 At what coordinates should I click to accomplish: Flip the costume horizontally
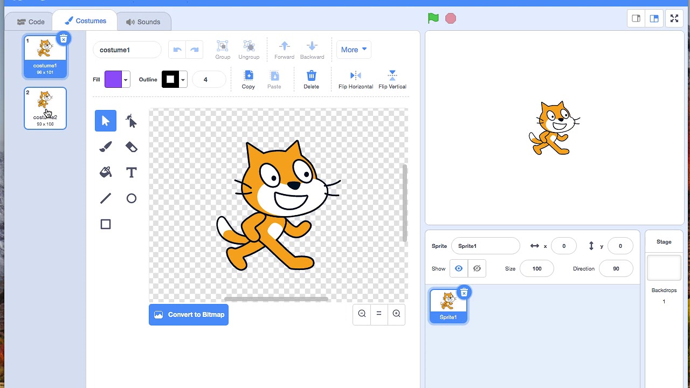click(x=356, y=79)
